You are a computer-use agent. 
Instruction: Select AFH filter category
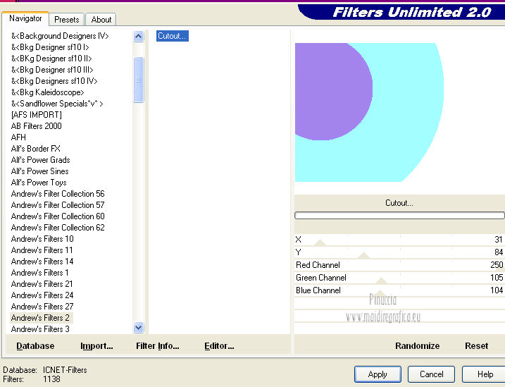click(x=18, y=137)
